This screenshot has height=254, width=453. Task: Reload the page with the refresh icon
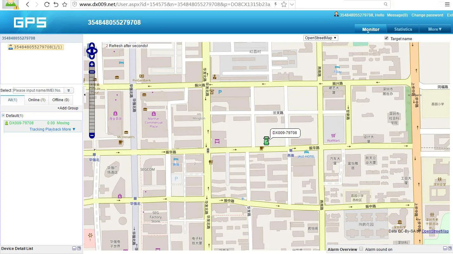tap(47, 4)
